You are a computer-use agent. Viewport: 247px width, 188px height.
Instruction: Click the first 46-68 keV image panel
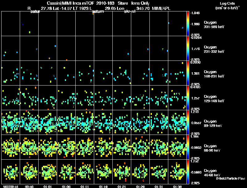[11, 172]
